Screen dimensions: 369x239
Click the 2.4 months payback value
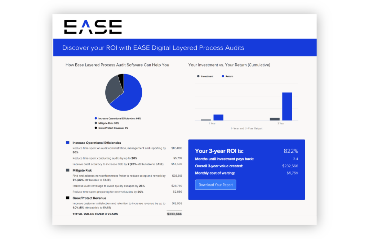pyautogui.click(x=295, y=159)
